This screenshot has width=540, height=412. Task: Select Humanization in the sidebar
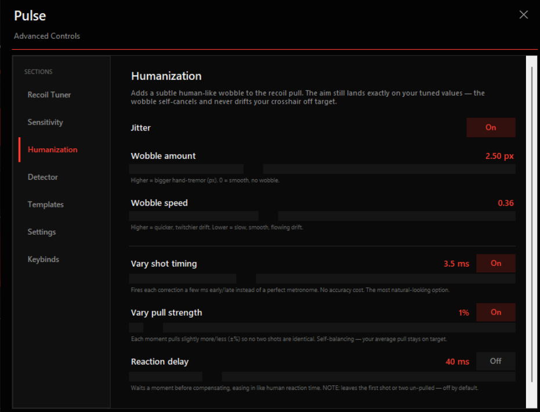pos(53,150)
